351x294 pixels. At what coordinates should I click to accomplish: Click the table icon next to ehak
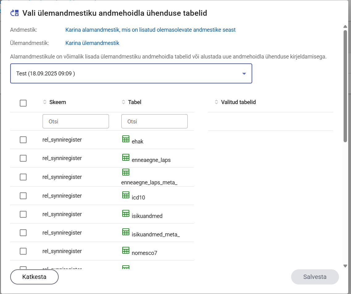[x=126, y=139]
